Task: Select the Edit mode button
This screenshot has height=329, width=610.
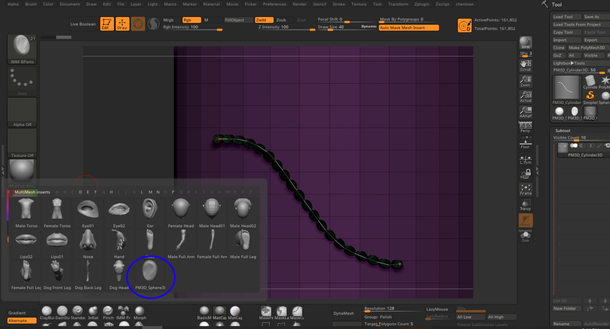Action: [x=107, y=24]
